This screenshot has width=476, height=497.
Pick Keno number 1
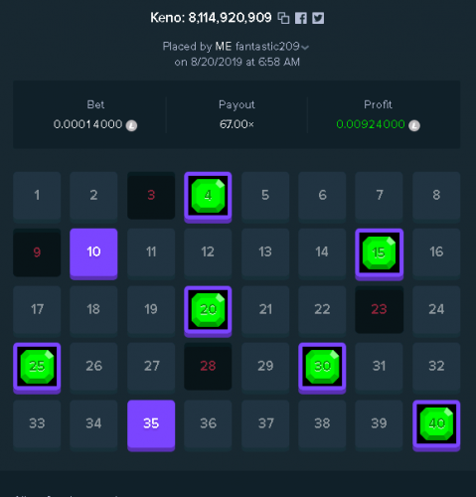37,197
